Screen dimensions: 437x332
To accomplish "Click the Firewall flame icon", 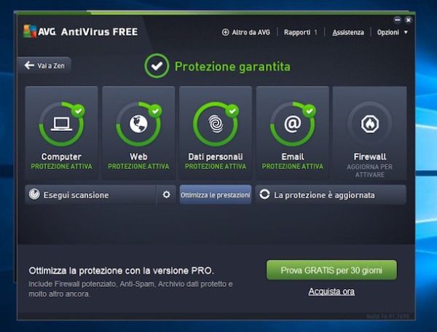I will [370, 124].
